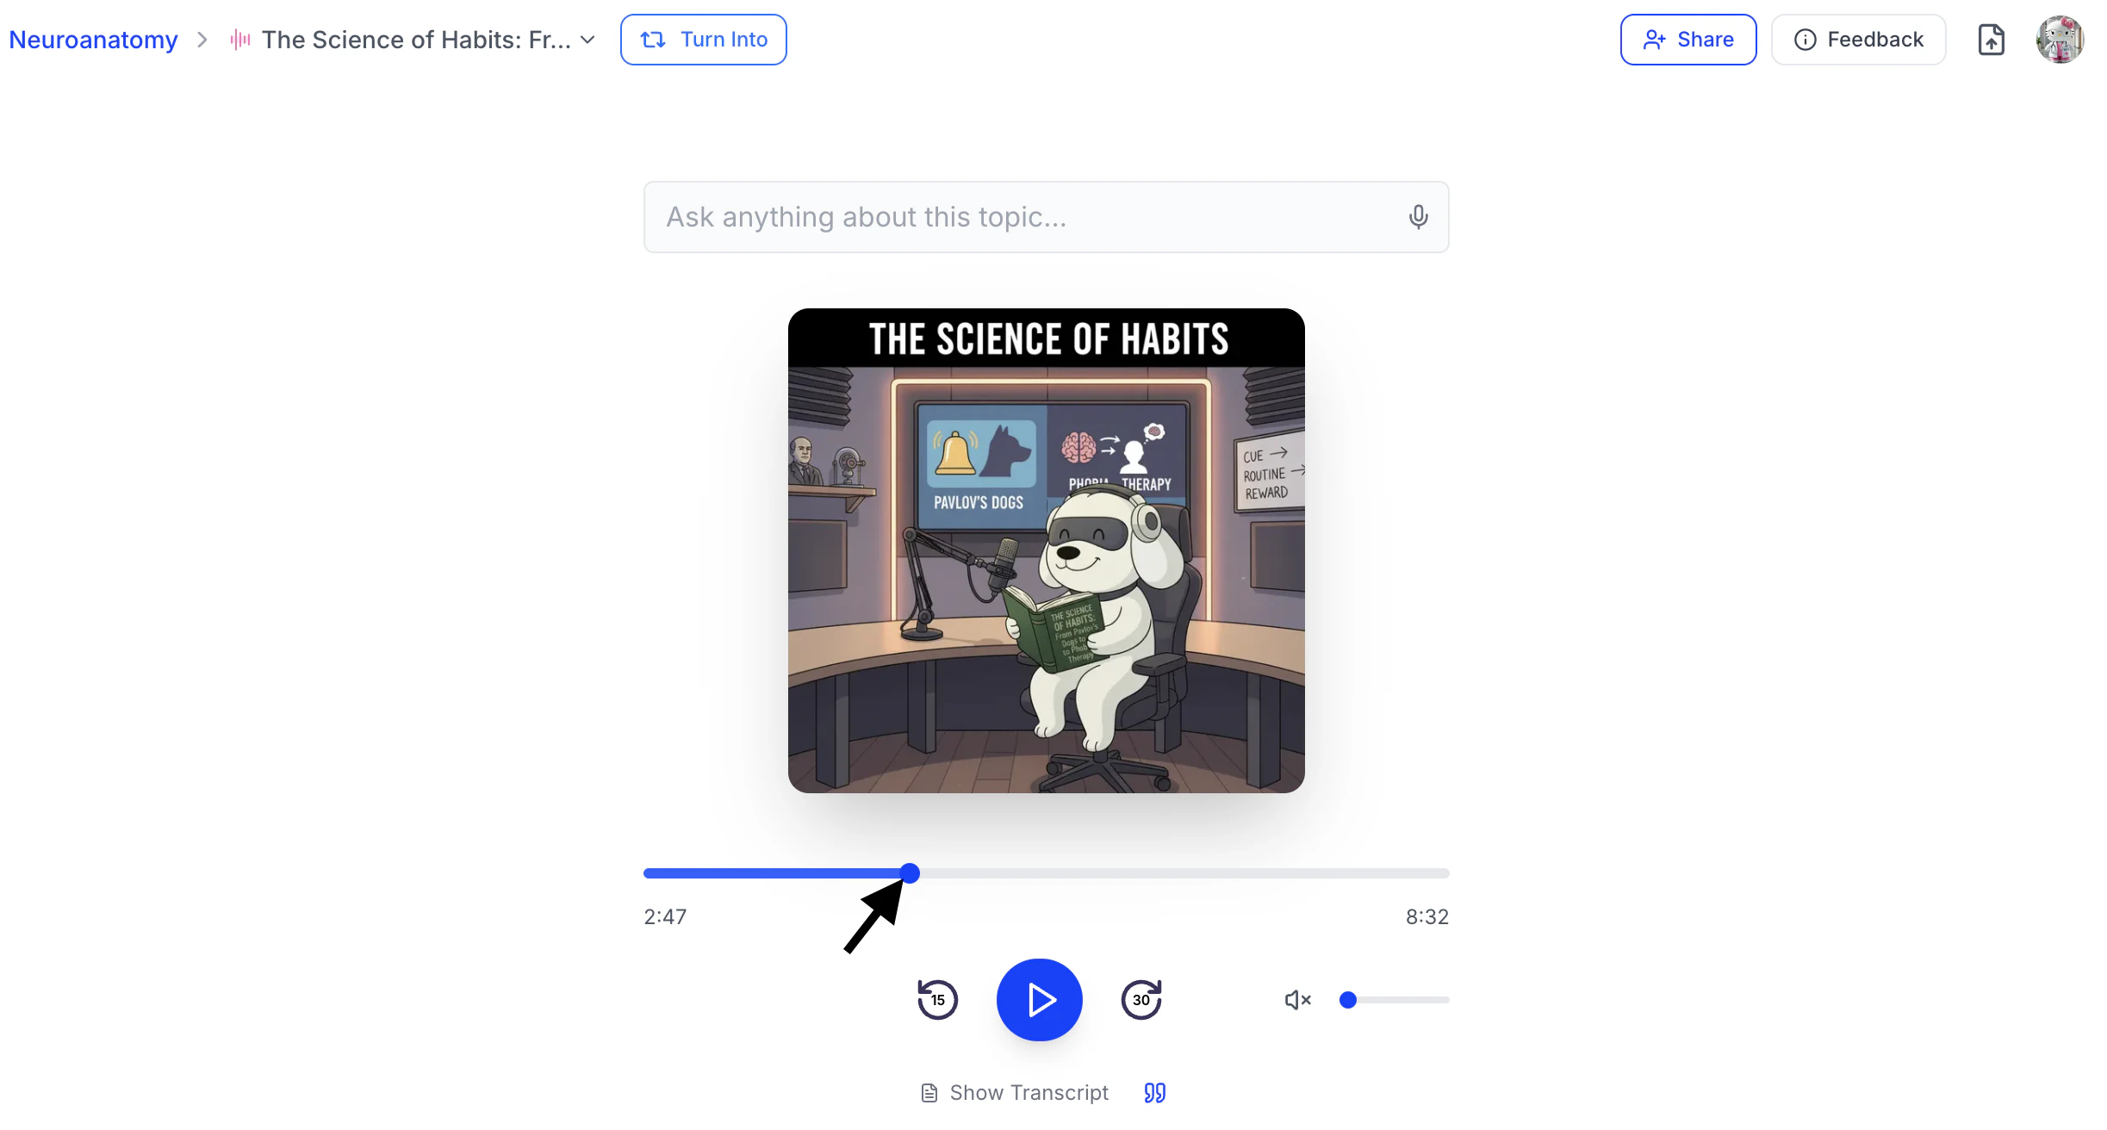Click the Share button
This screenshot has width=2107, height=1130.
[1687, 40]
